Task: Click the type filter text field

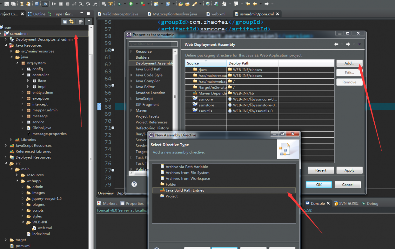Action: [x=152, y=44]
